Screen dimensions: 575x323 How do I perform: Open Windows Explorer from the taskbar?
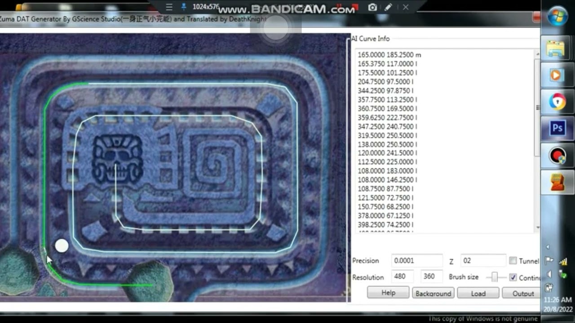557,48
